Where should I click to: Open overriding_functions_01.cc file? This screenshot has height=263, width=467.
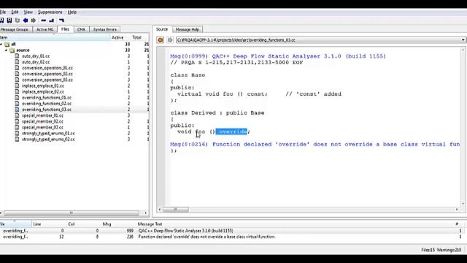(x=47, y=98)
